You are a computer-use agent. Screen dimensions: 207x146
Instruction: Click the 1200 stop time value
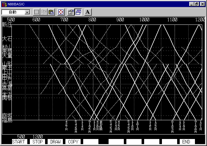pos(38,137)
